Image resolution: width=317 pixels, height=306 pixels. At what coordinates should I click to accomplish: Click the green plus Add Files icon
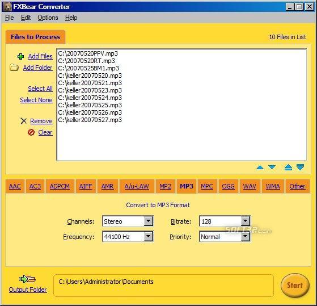click(x=20, y=56)
